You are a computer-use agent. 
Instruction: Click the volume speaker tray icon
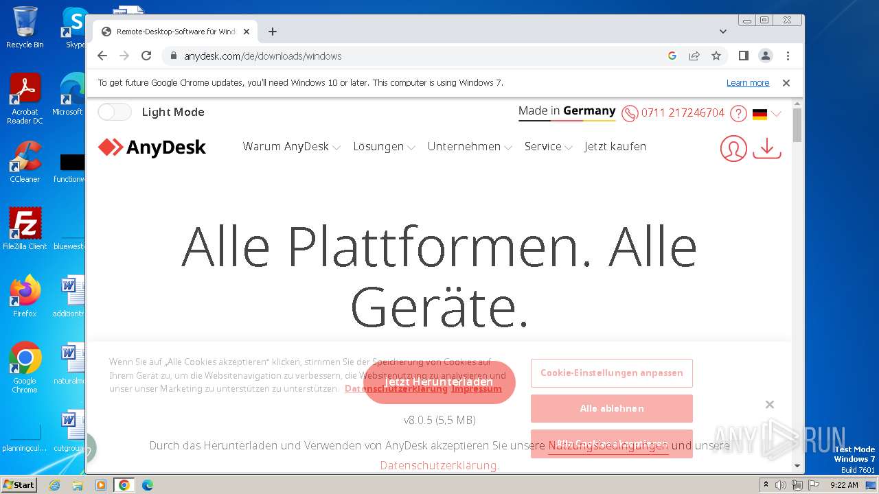pos(781,485)
